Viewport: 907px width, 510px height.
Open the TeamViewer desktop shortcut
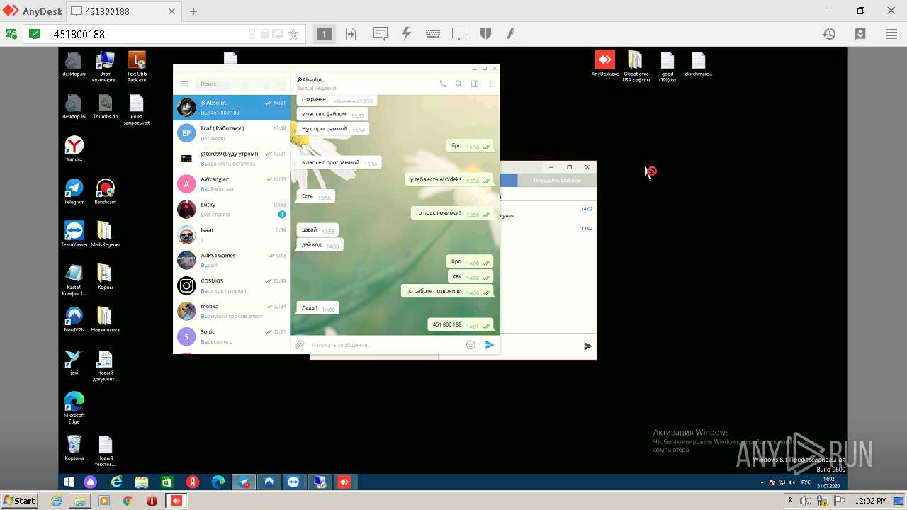(x=74, y=234)
